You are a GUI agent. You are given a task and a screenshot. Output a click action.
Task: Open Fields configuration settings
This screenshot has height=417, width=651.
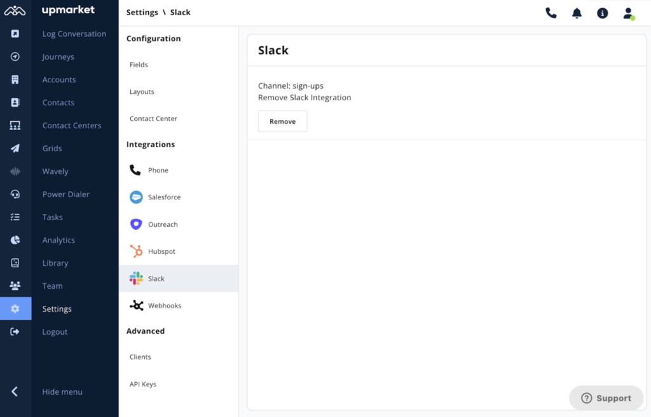(x=139, y=65)
